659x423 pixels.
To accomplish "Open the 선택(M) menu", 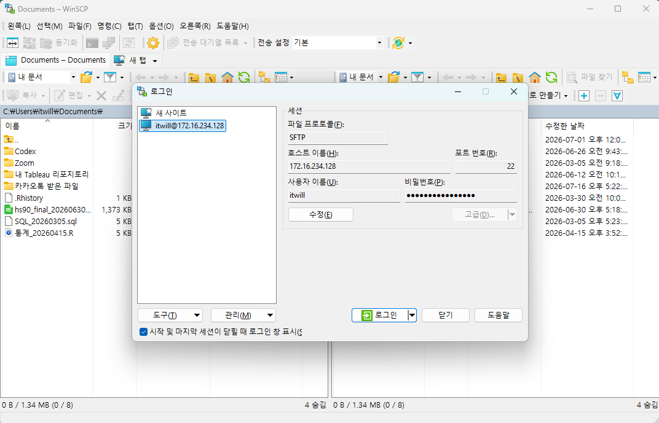I will [49, 26].
